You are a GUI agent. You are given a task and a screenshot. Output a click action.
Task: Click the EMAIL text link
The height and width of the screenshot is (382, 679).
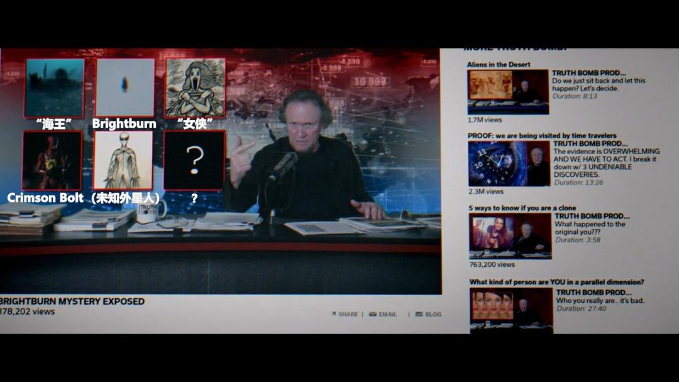(387, 314)
